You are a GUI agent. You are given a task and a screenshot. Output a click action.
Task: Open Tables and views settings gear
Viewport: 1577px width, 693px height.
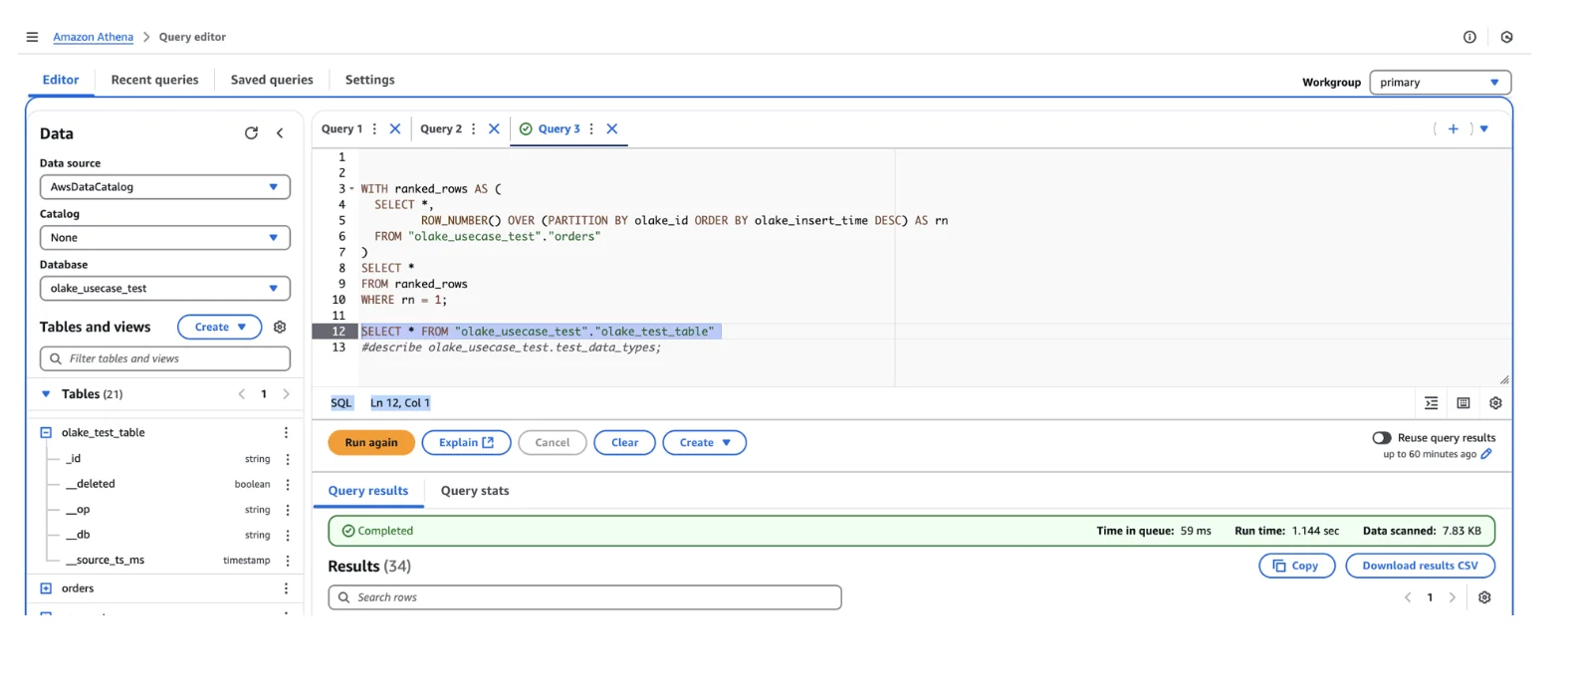pos(280,328)
